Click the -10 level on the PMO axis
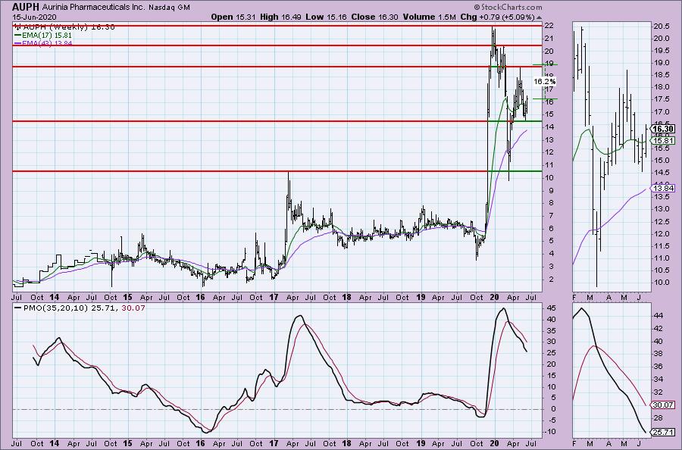The image size is (682, 450). click(x=552, y=432)
